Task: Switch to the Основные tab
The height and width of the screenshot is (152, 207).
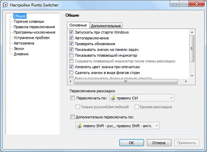Action: click(78, 25)
